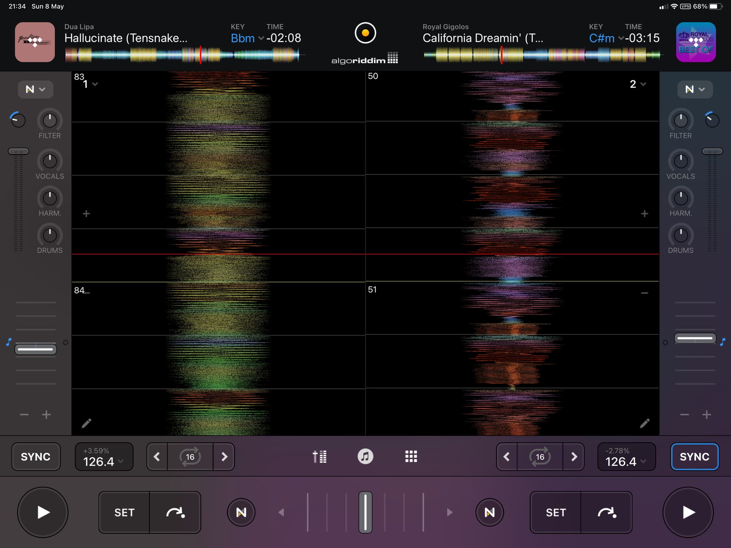731x548 pixels.
Task: Open the mixer controls panel
Action: [319, 457]
